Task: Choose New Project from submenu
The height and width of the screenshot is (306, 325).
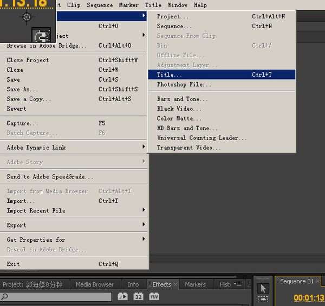Action: (222, 16)
